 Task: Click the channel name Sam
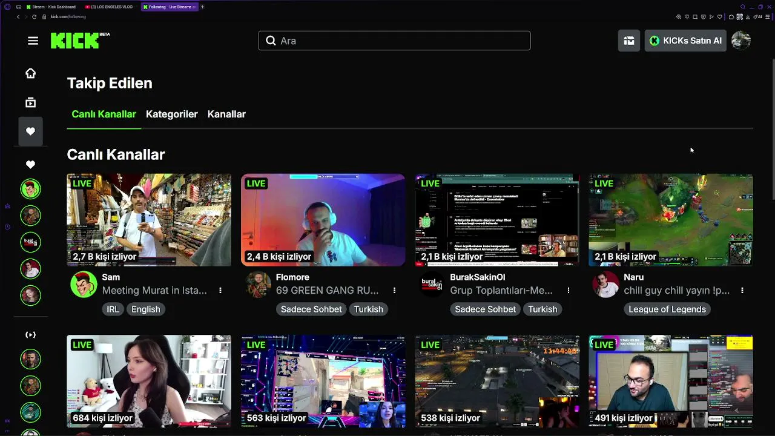pos(111,277)
